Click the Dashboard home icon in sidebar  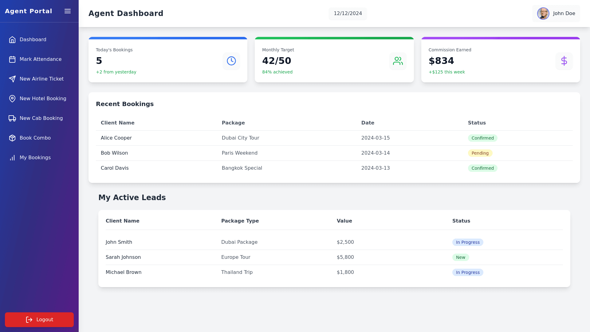coord(12,39)
